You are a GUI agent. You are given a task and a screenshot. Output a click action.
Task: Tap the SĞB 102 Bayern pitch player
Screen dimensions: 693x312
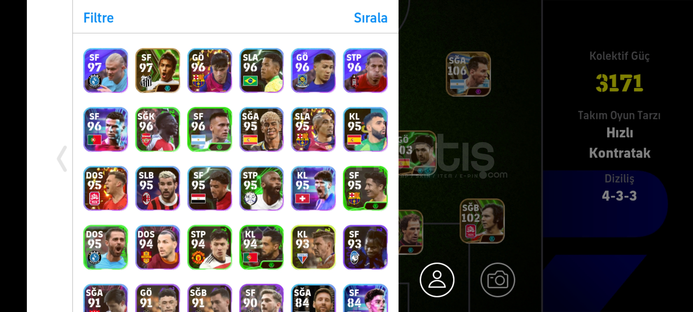482,221
